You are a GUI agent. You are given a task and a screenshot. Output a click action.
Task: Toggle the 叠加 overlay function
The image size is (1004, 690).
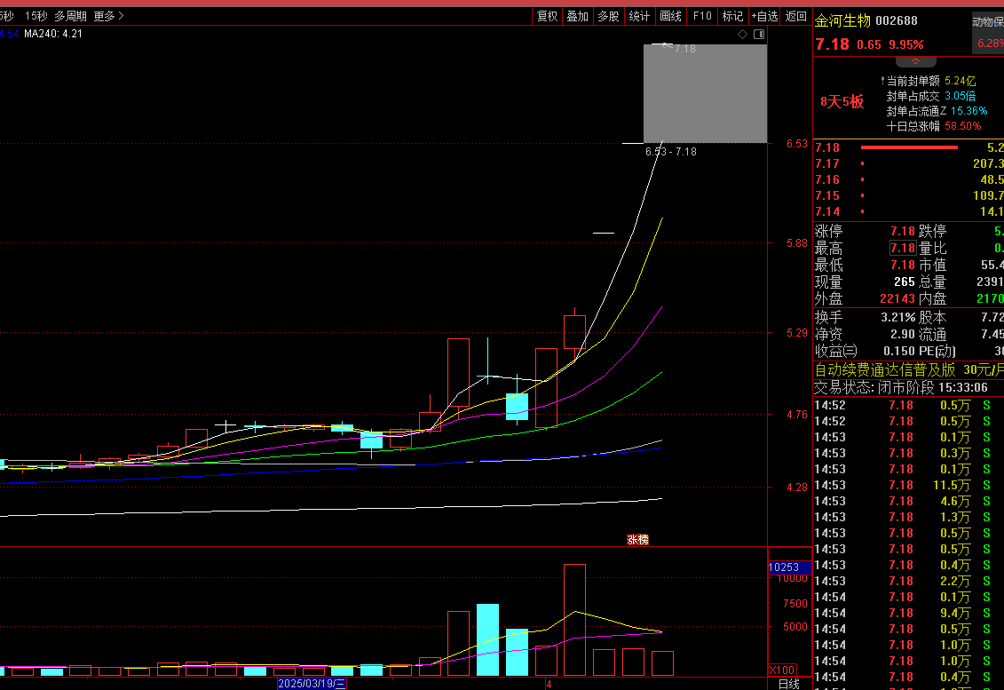[577, 16]
